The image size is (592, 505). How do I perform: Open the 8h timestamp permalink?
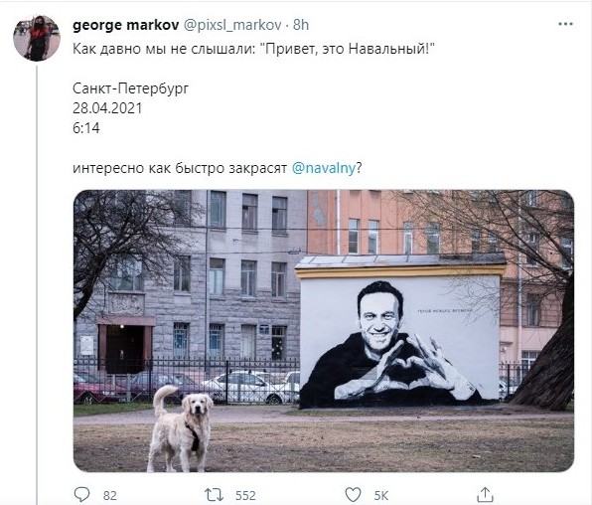pyautogui.click(x=301, y=25)
